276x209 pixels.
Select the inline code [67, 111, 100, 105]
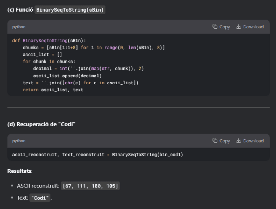tap(90, 186)
